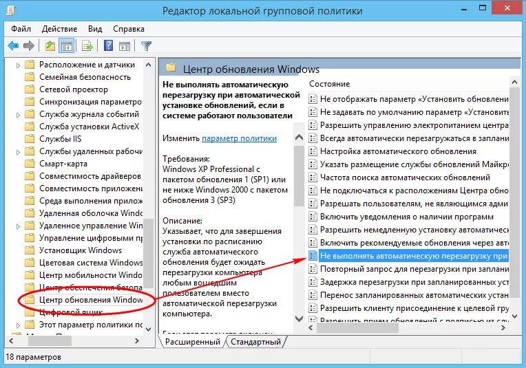
Task: Click the Export list toolbar icon
Action: pyautogui.click(x=87, y=45)
